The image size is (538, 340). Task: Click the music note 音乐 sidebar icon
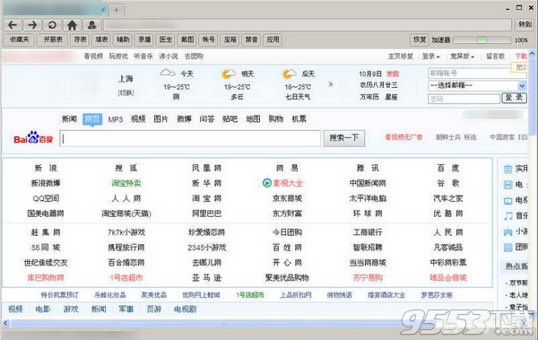point(508,215)
